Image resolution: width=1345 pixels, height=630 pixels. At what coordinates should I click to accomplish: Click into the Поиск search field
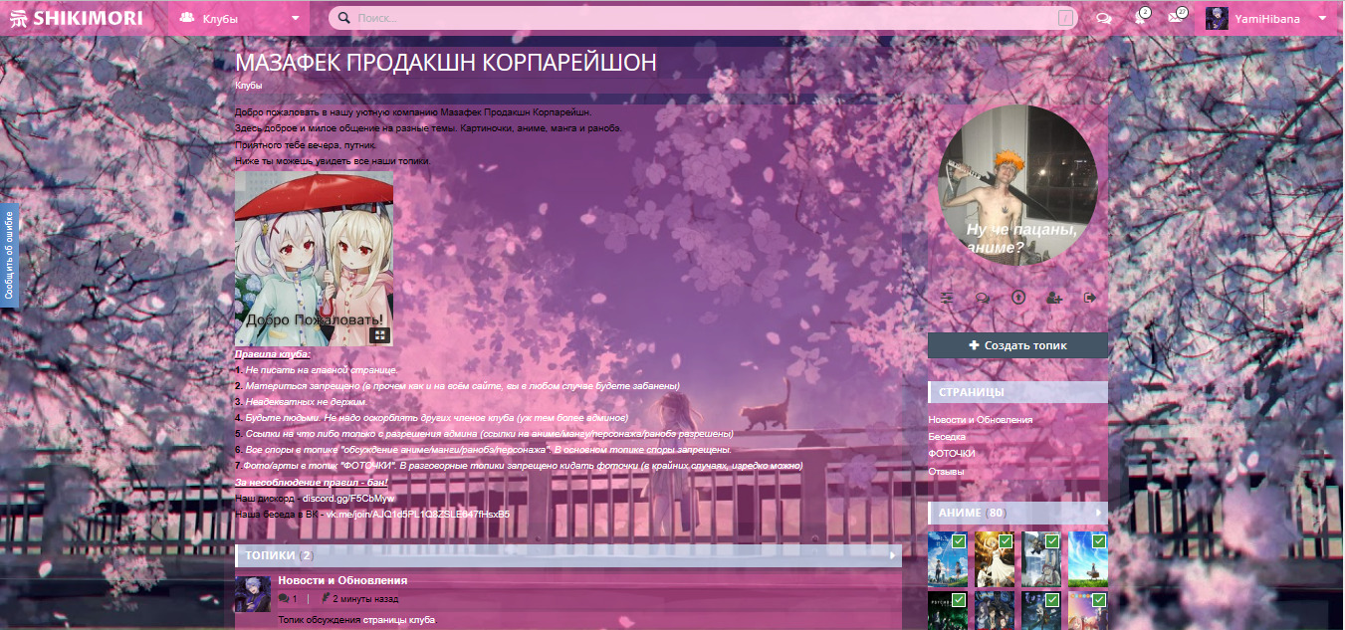(697, 18)
